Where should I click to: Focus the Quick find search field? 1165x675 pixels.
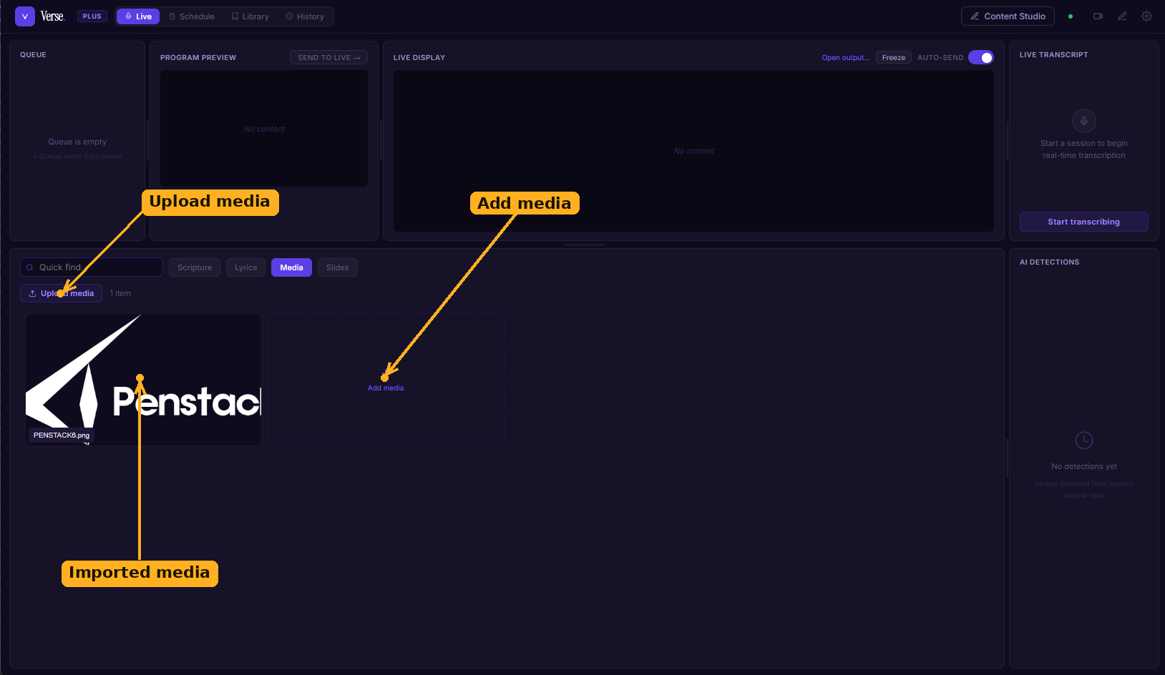tap(92, 267)
